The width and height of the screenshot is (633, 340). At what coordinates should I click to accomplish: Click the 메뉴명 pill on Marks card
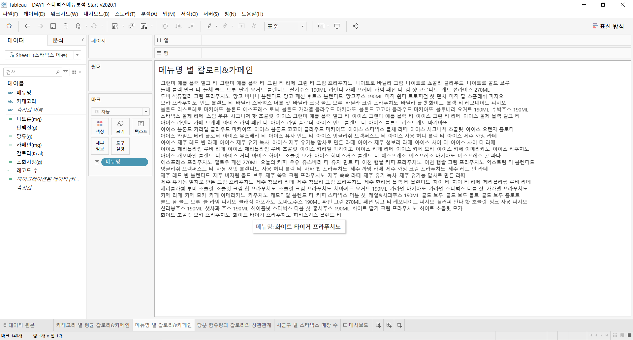pyautogui.click(x=125, y=162)
